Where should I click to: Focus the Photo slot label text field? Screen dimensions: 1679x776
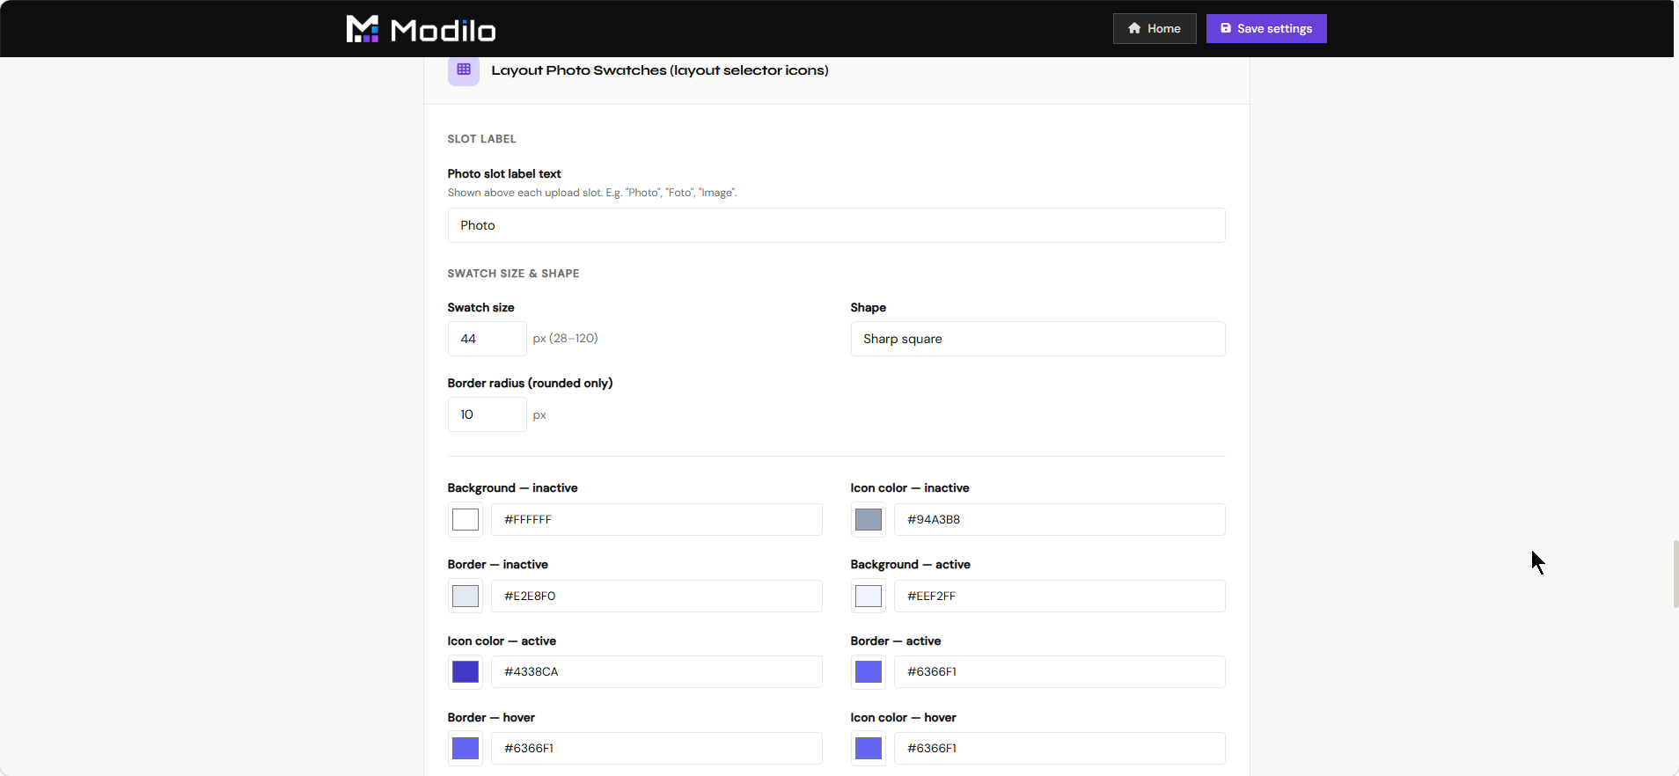(x=836, y=225)
